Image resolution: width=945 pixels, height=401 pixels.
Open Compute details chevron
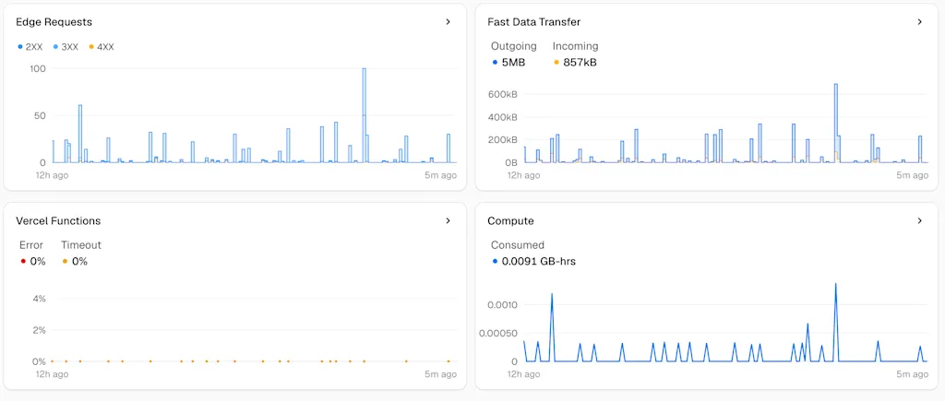[x=920, y=221]
